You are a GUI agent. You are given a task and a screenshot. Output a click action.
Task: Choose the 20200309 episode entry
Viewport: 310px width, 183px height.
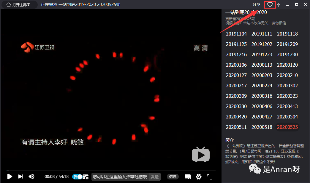click(236, 96)
